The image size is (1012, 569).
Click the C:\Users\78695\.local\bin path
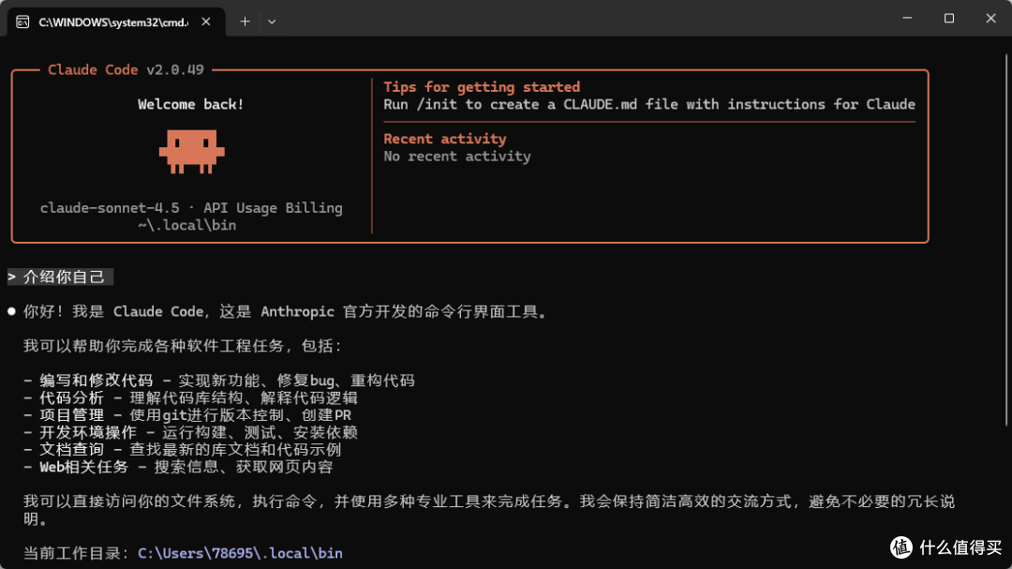(x=240, y=553)
